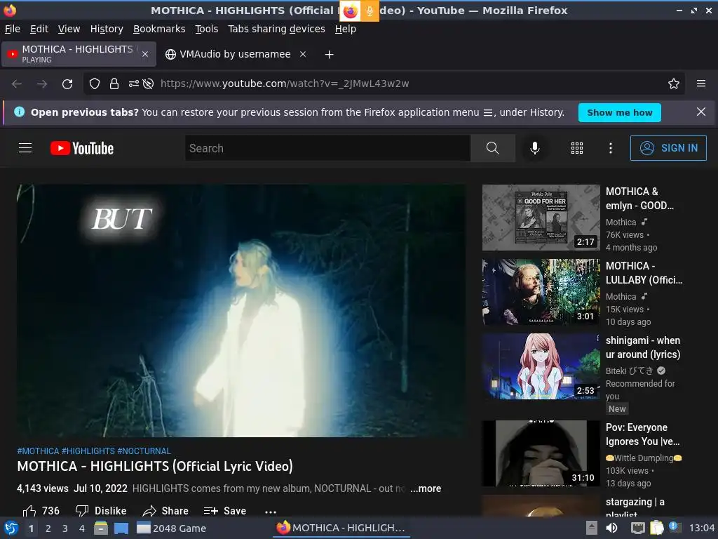Click the Firefox sharing indicator icon in title bar
Screen dimensions: 718x539
(351, 11)
